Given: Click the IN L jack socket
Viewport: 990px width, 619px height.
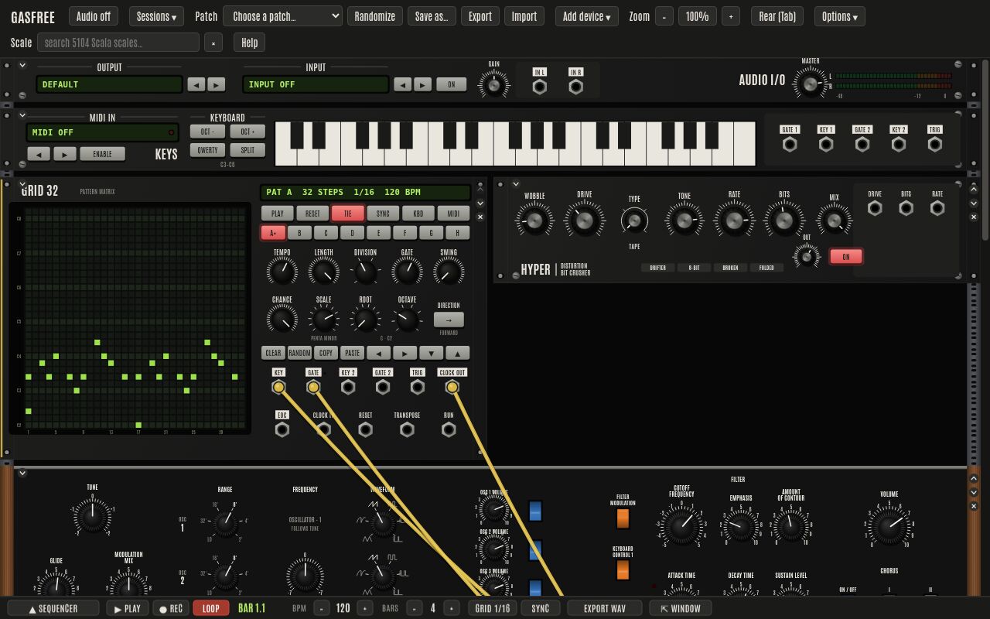Looking at the screenshot, I should (x=540, y=87).
